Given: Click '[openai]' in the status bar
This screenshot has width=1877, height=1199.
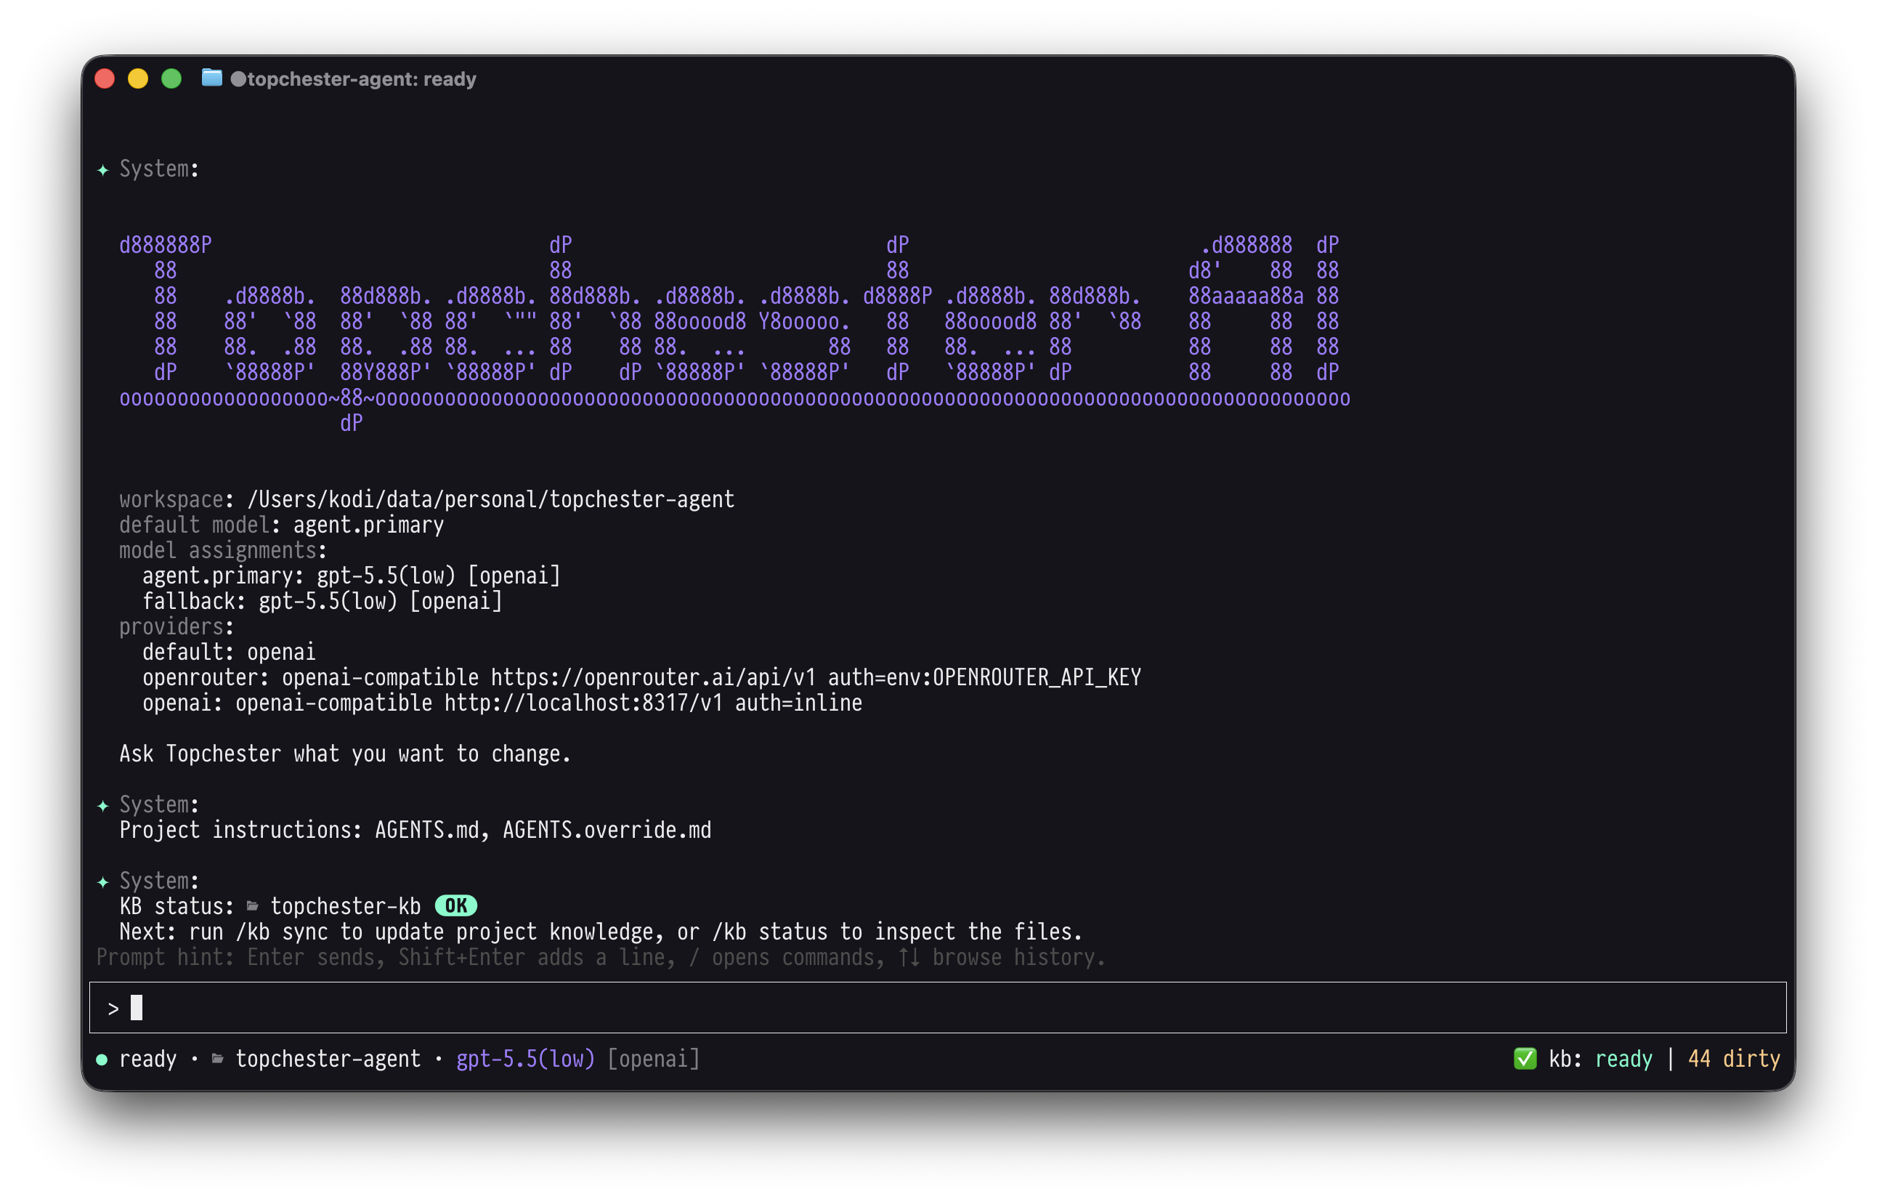Looking at the screenshot, I should click(x=654, y=1059).
